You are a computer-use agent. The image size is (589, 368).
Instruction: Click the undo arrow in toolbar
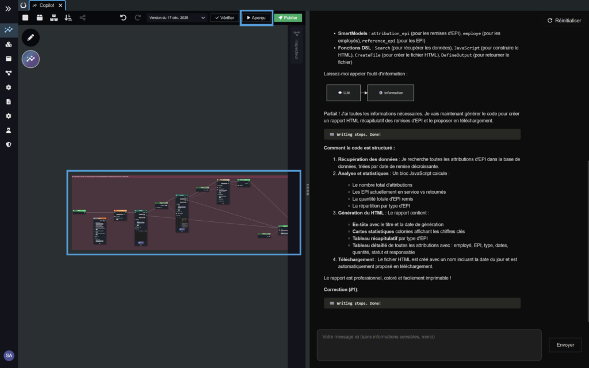point(123,18)
